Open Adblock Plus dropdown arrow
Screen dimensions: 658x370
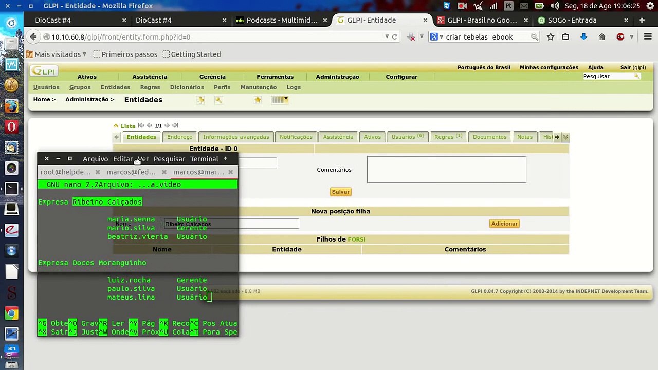[x=631, y=37]
